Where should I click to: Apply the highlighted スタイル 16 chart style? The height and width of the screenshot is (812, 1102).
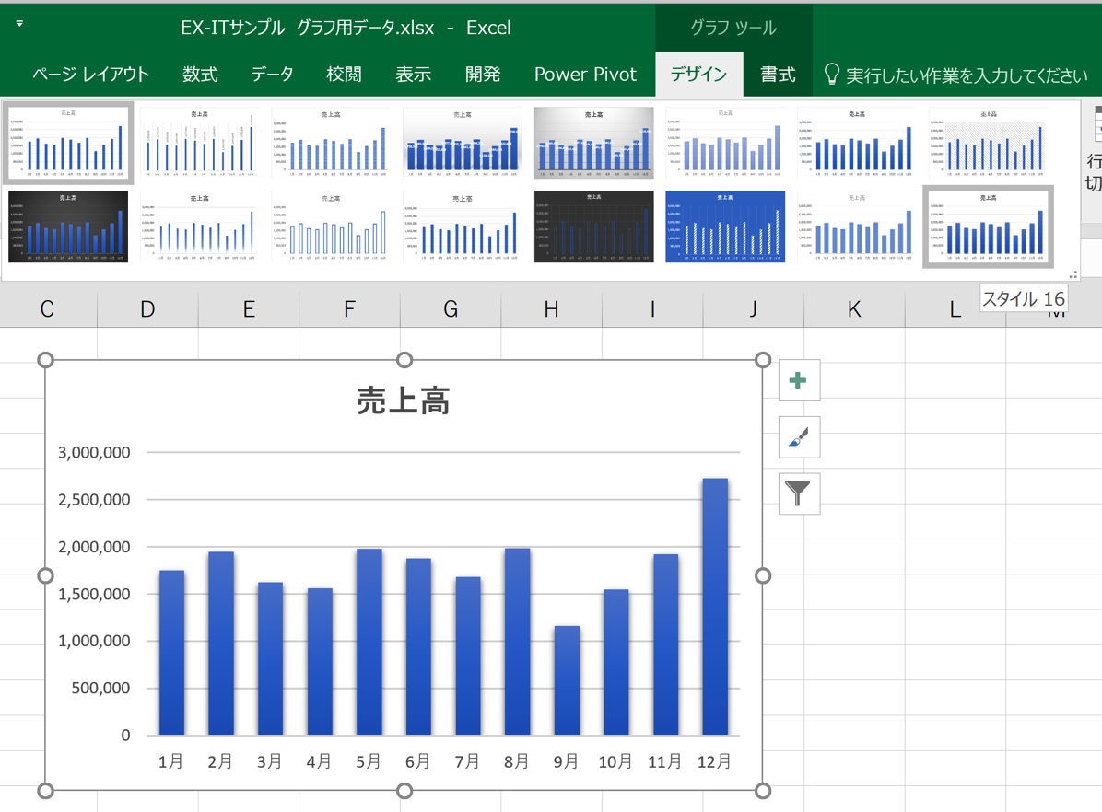[988, 226]
